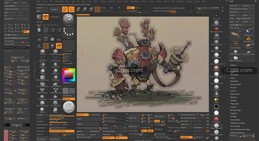Expand the Polygroups section

pyautogui.click(x=234, y=104)
